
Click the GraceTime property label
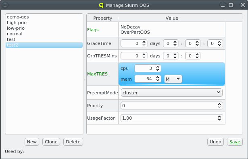99,43
